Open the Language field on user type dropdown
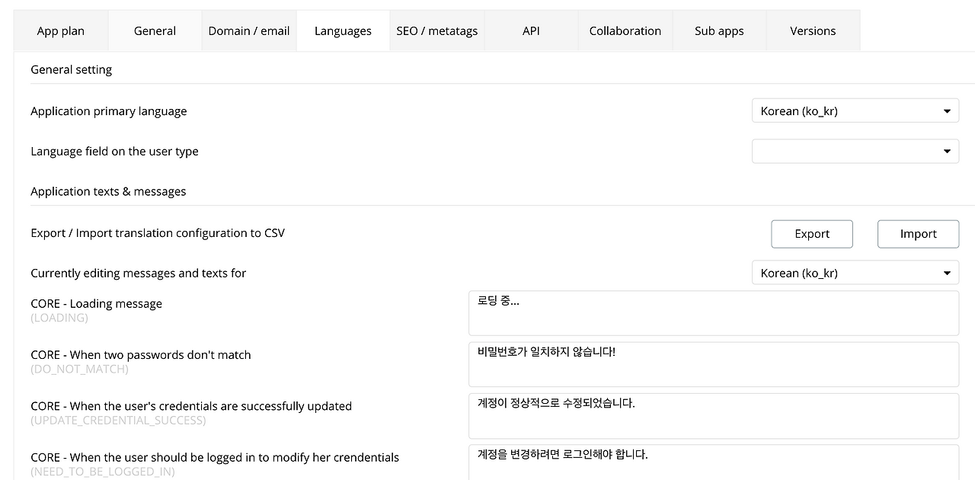The image size is (975, 480). [855, 151]
